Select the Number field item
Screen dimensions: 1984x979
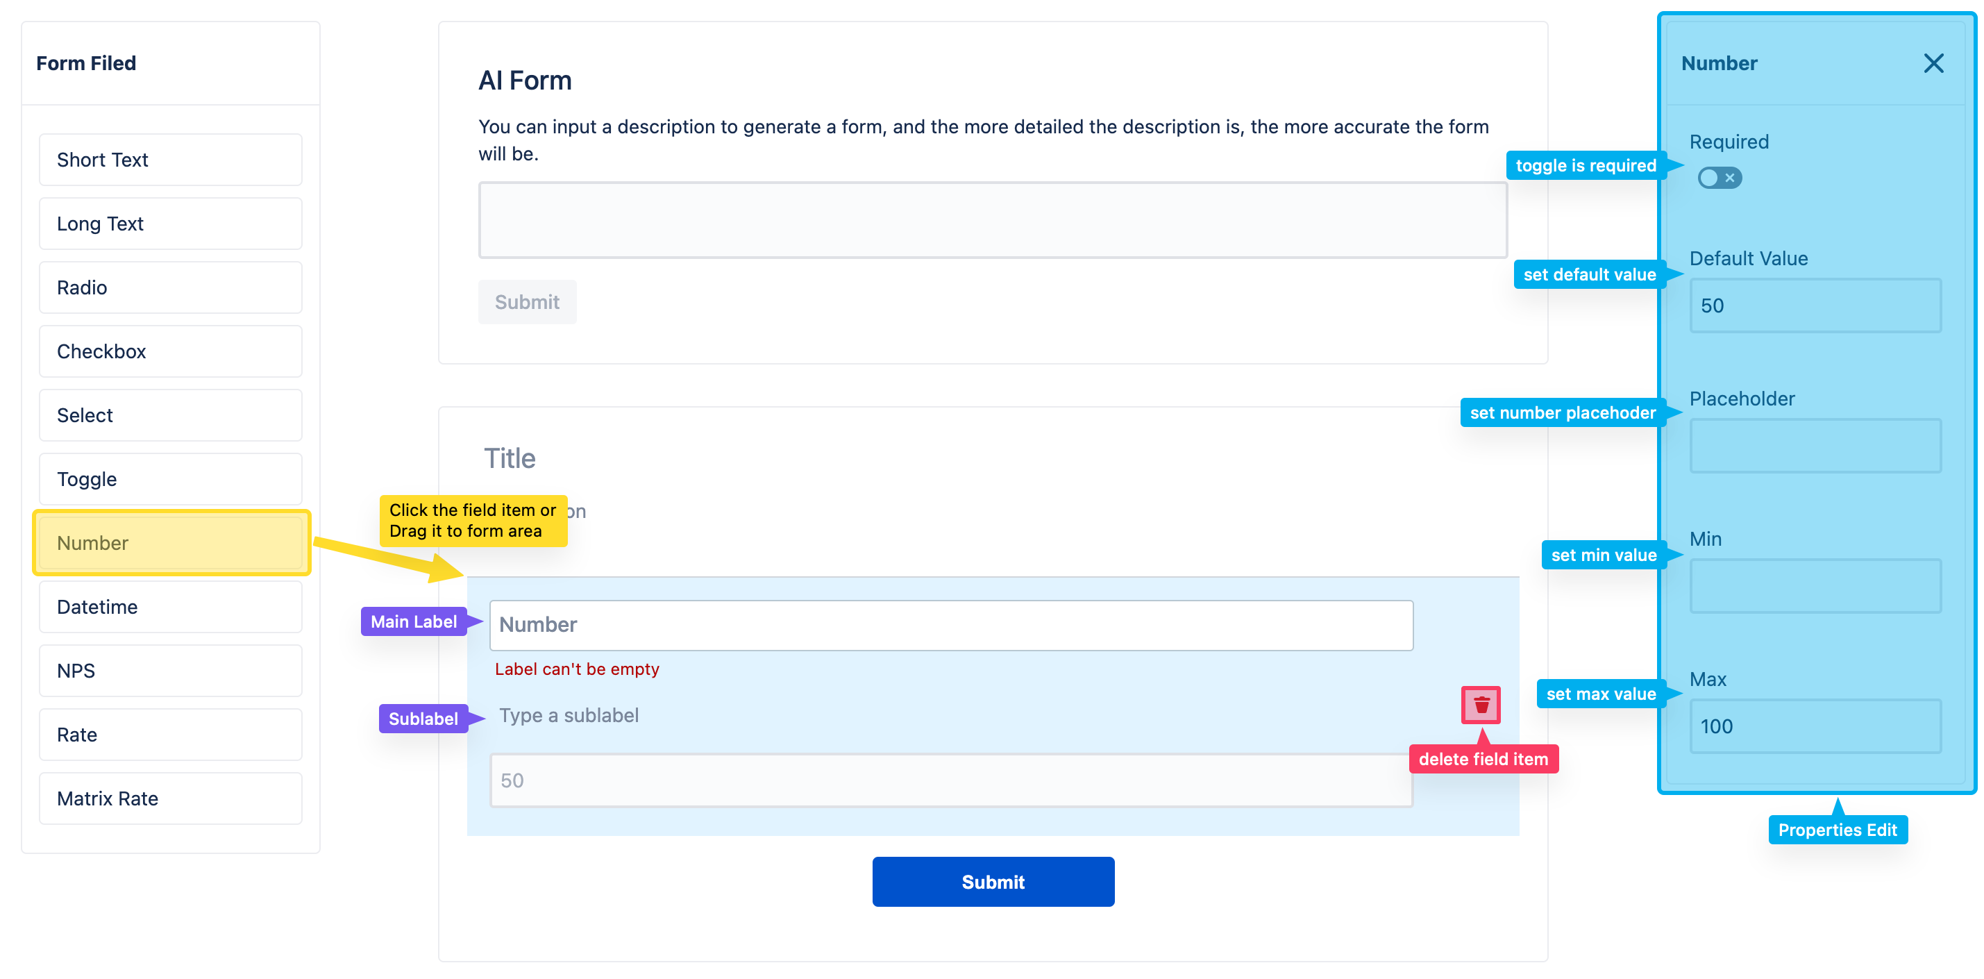[170, 543]
